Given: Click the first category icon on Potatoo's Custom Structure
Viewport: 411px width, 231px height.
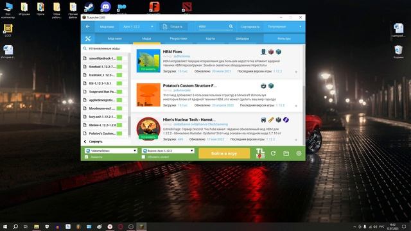Looking at the screenshot, I should click(263, 85).
